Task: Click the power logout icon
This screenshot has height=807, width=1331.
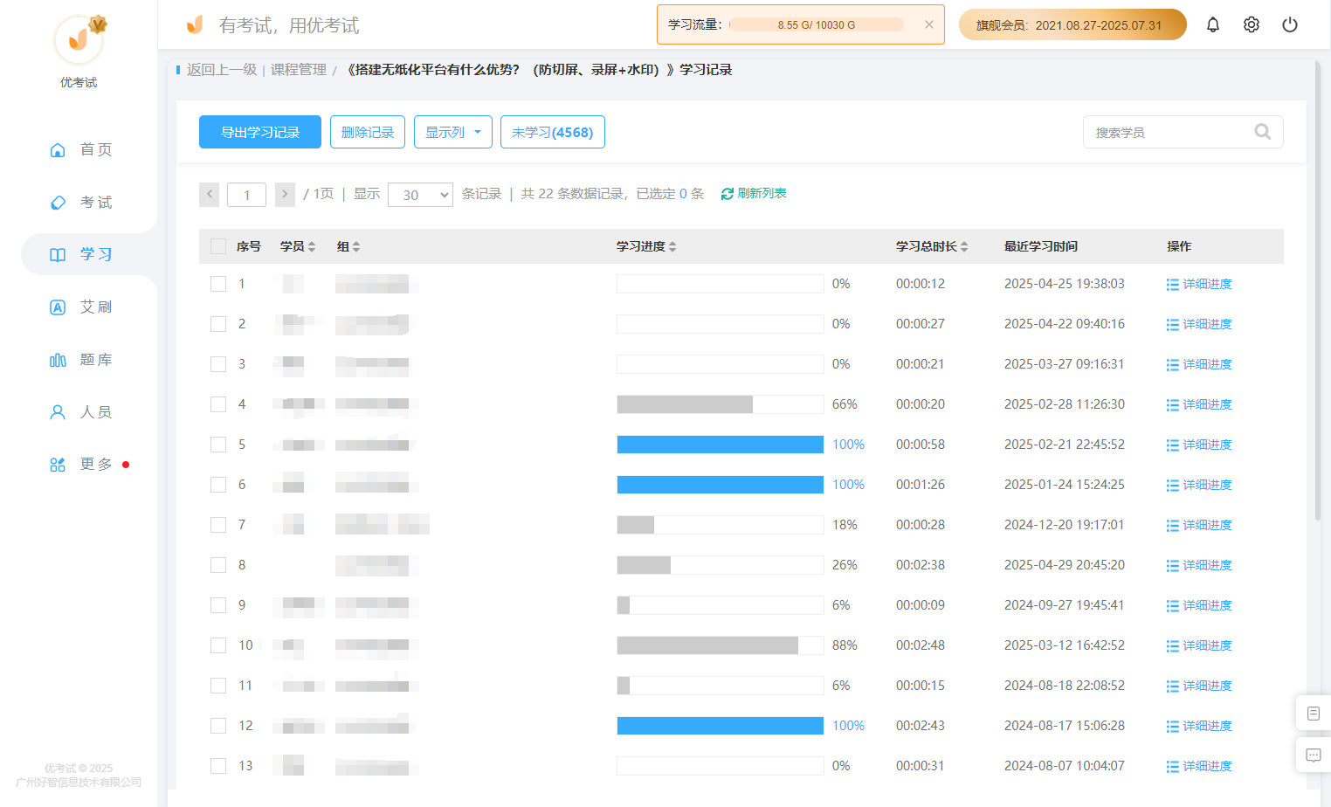Action: 1290,24
